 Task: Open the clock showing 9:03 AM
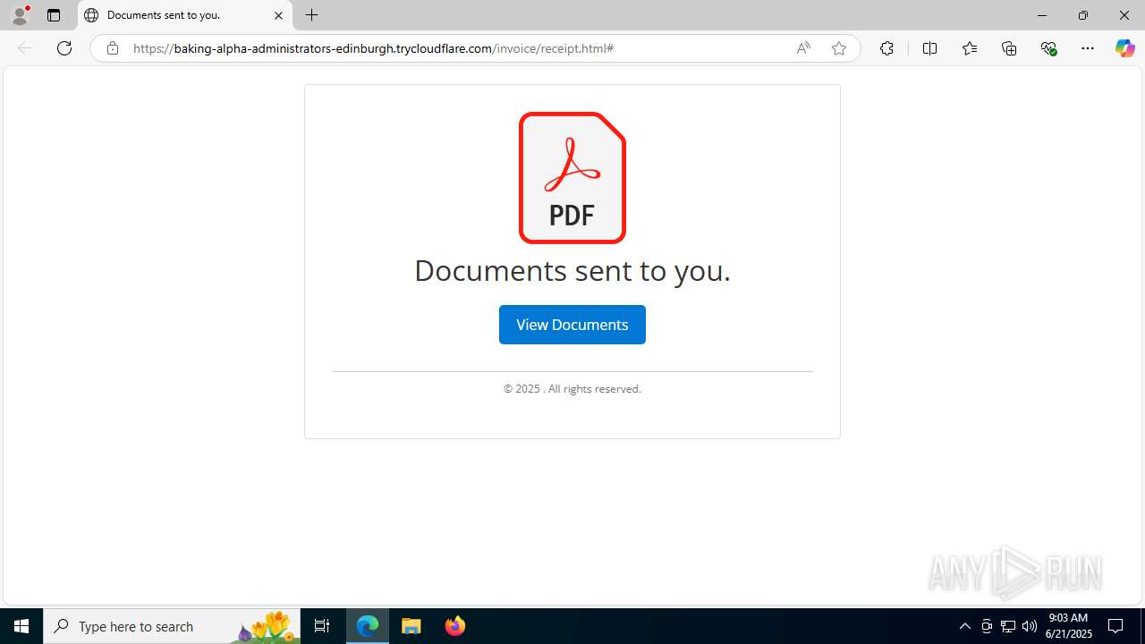1069,626
